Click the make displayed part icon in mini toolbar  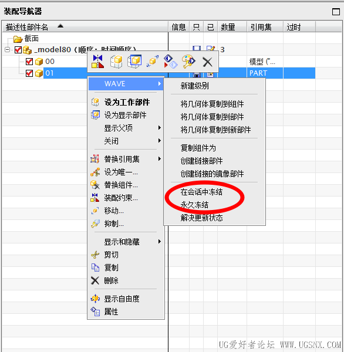pos(134,61)
